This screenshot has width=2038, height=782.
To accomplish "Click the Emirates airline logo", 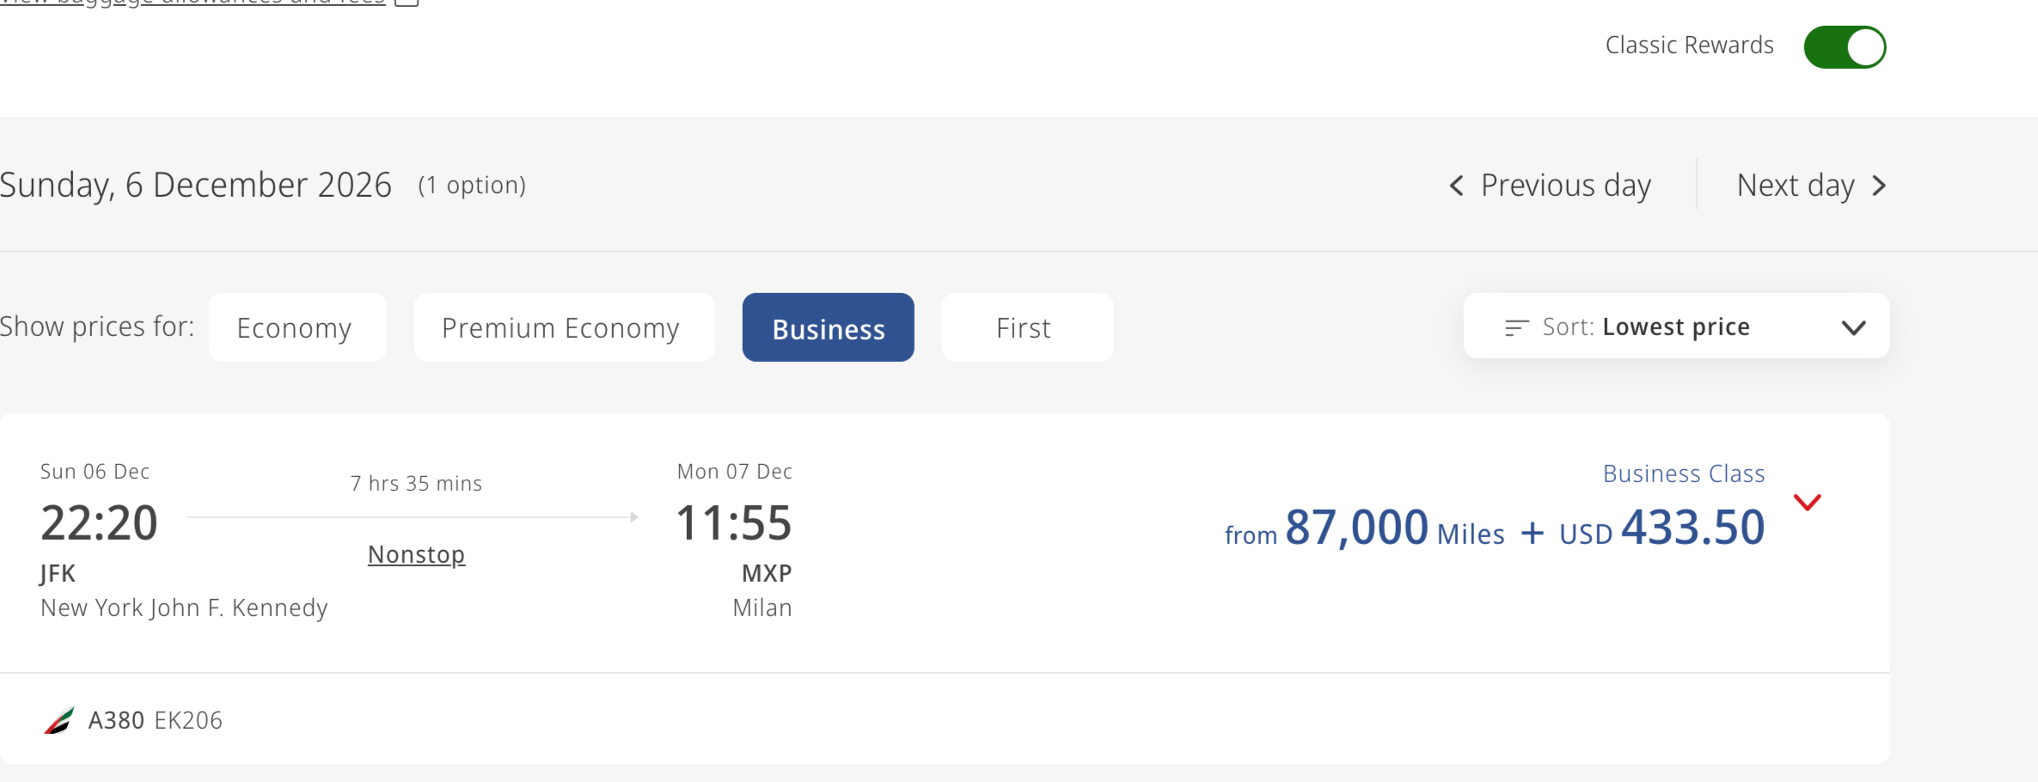I will pos(59,720).
